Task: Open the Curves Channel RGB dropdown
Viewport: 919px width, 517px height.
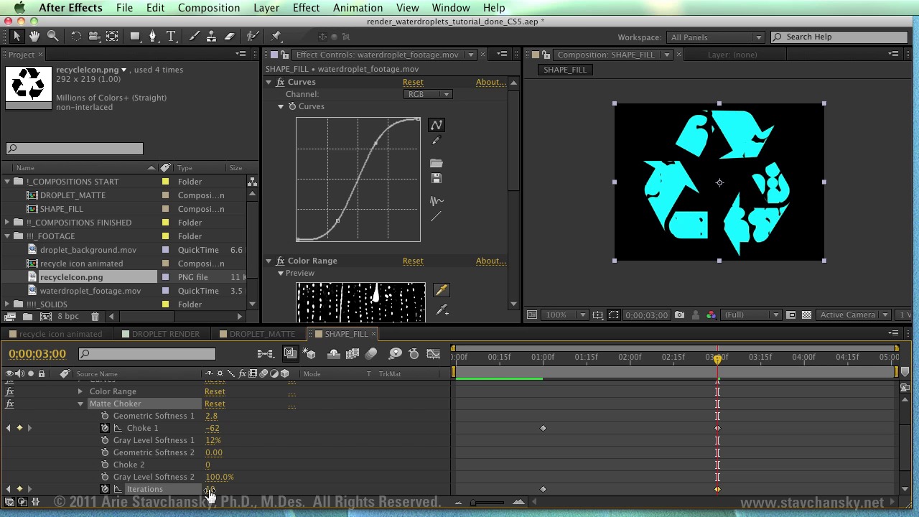Action: [x=427, y=94]
